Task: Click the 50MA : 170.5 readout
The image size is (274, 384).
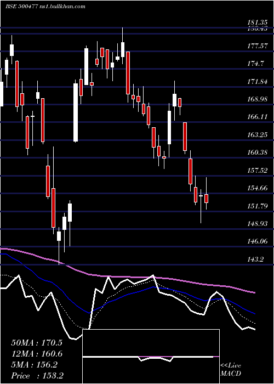Action: point(37,343)
